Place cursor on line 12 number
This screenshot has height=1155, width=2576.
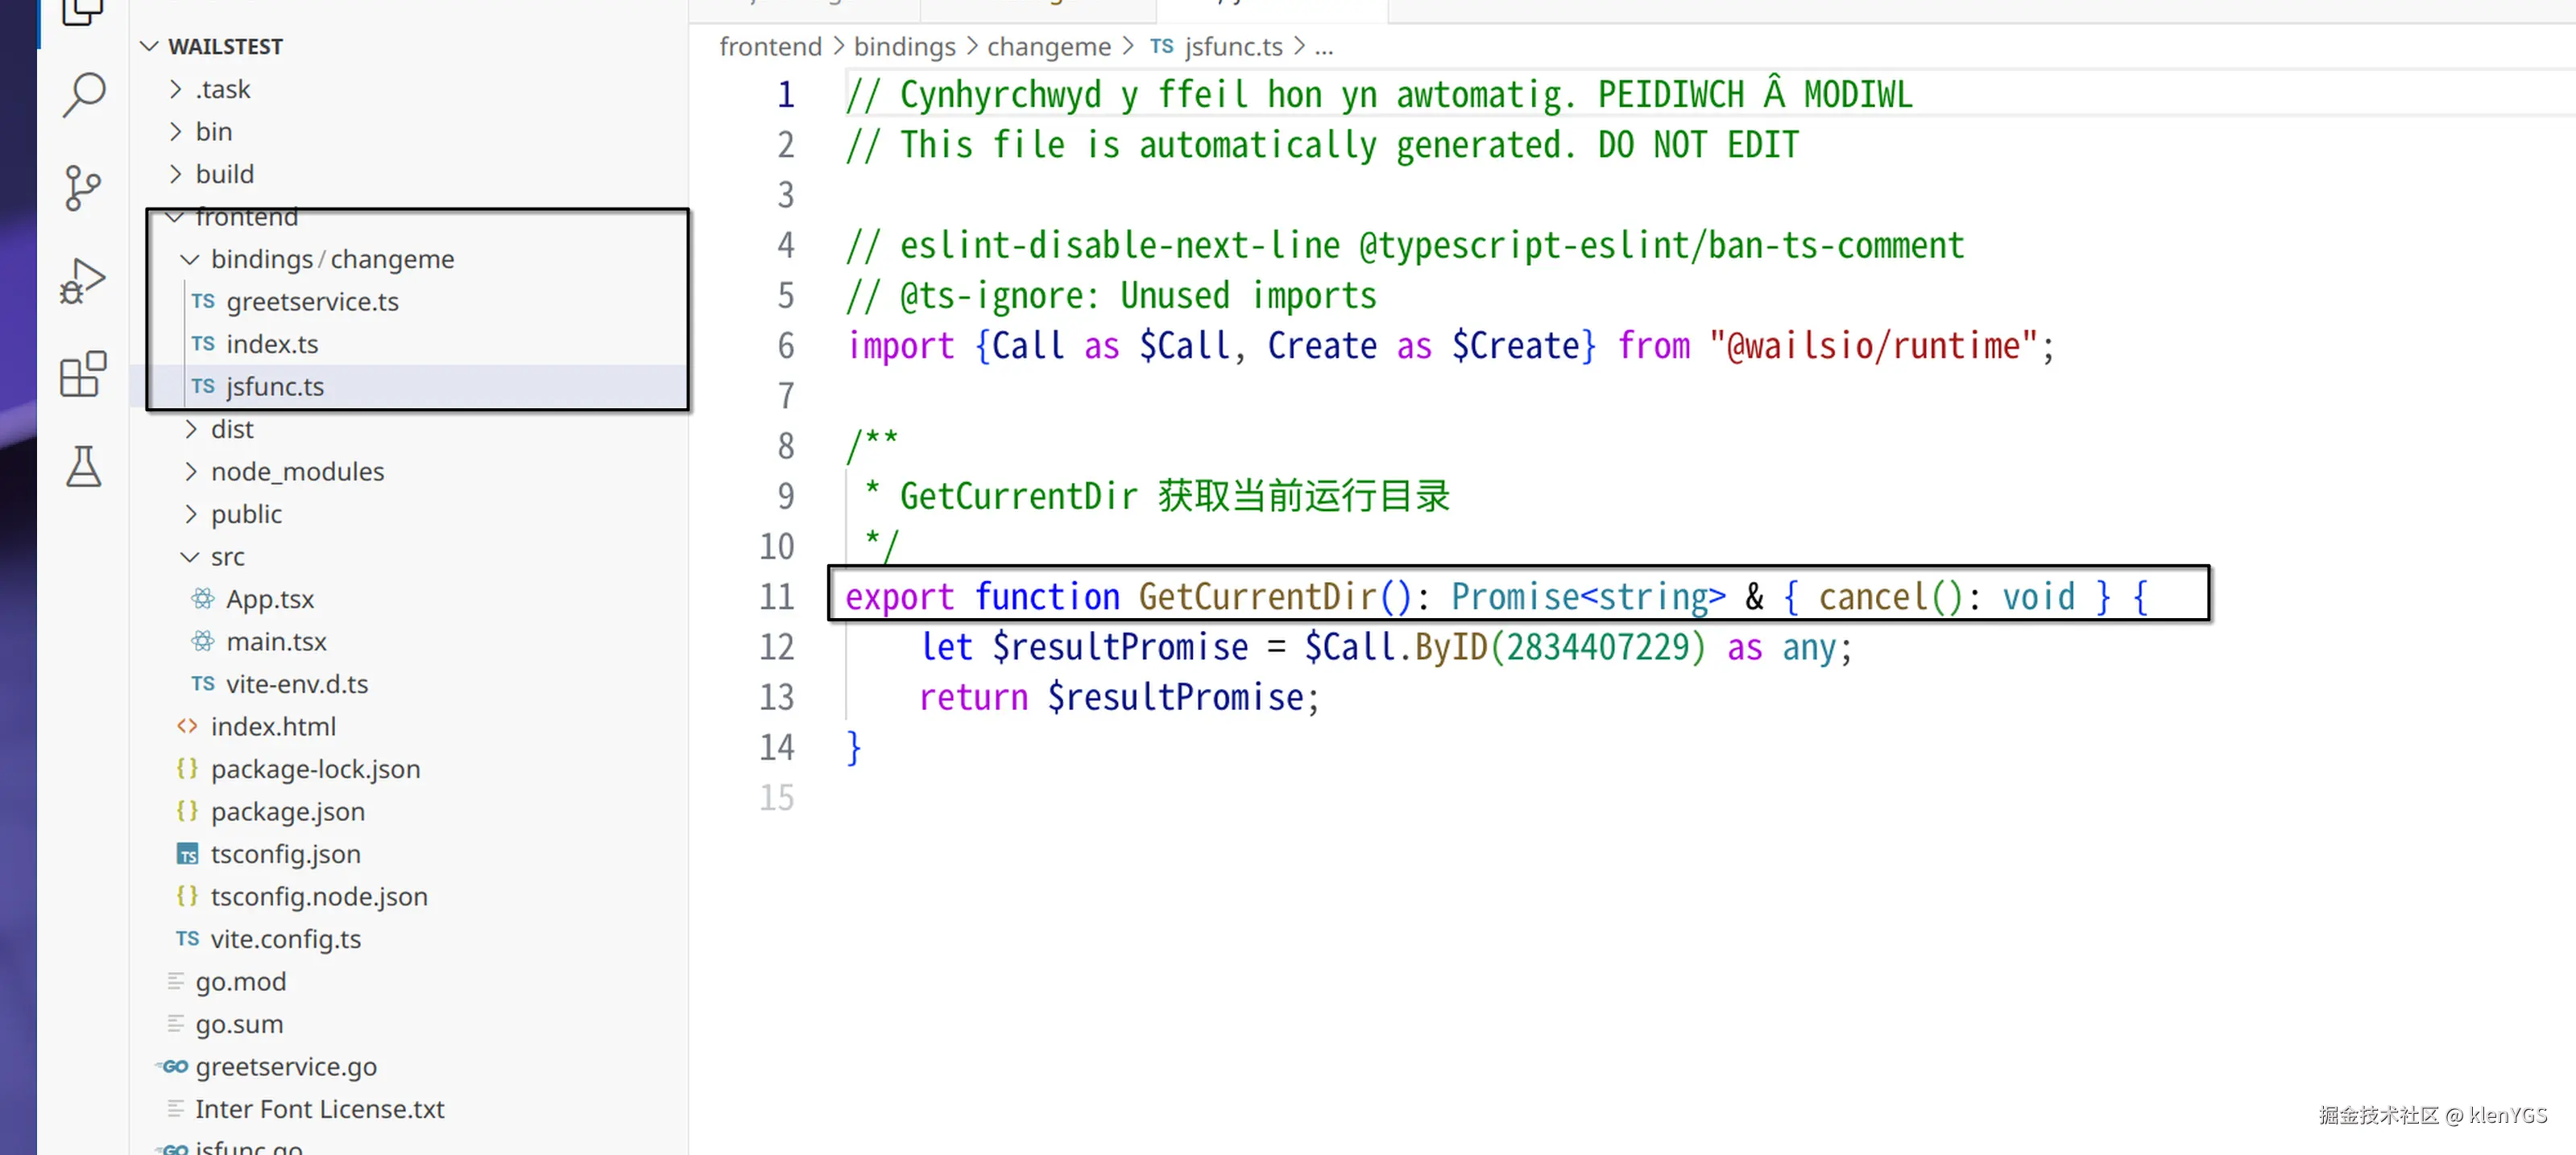click(776, 647)
